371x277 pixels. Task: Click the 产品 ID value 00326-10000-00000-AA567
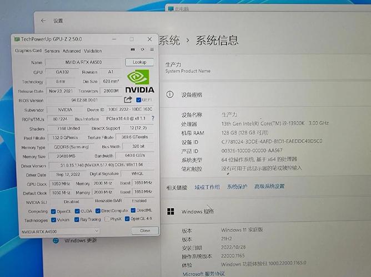(x=252, y=150)
